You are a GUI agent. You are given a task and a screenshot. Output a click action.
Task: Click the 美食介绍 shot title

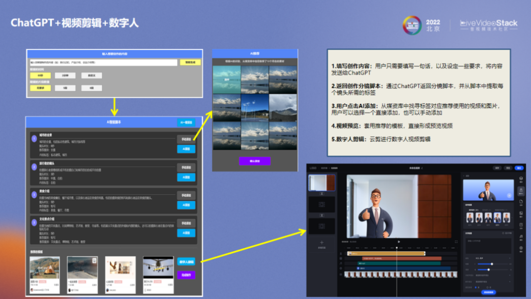click(44, 191)
